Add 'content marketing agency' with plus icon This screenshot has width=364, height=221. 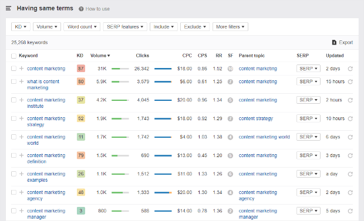point(21,192)
